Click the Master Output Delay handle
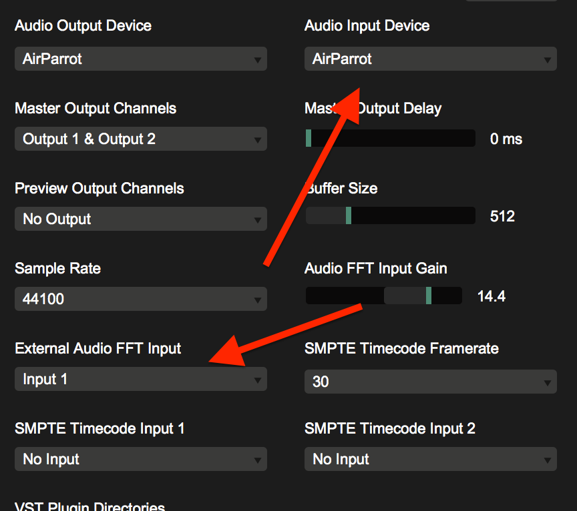 point(309,139)
